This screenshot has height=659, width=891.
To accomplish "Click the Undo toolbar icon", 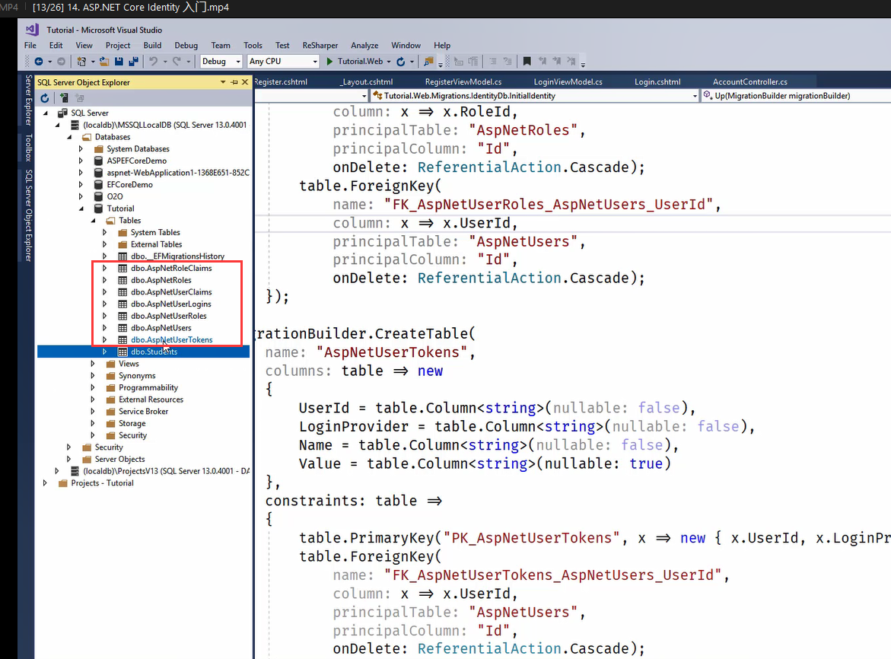I will [x=154, y=62].
